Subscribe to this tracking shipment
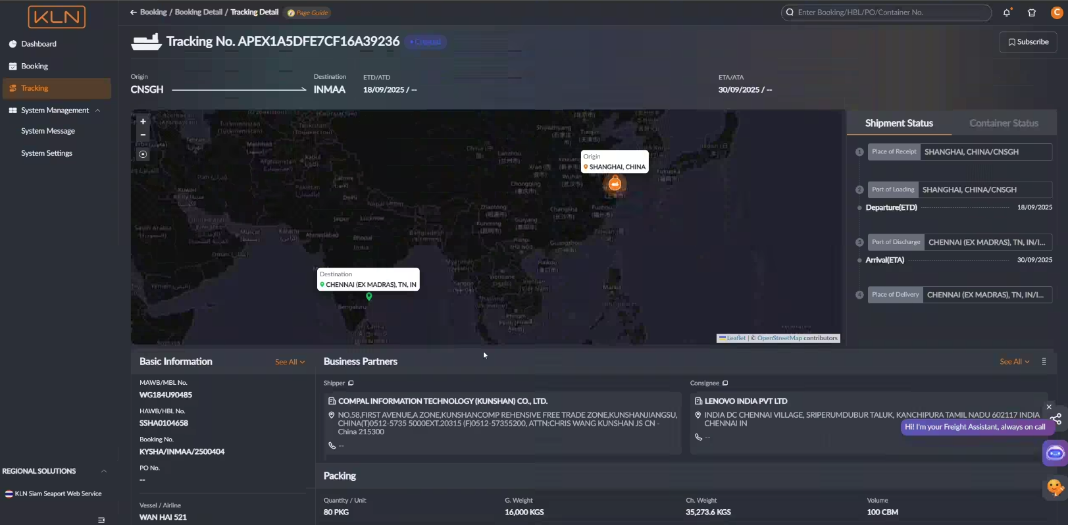 (1028, 42)
